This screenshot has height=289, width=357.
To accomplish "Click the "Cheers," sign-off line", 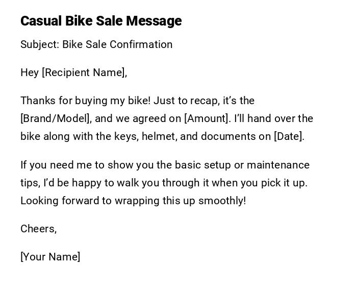I will (x=38, y=229).
